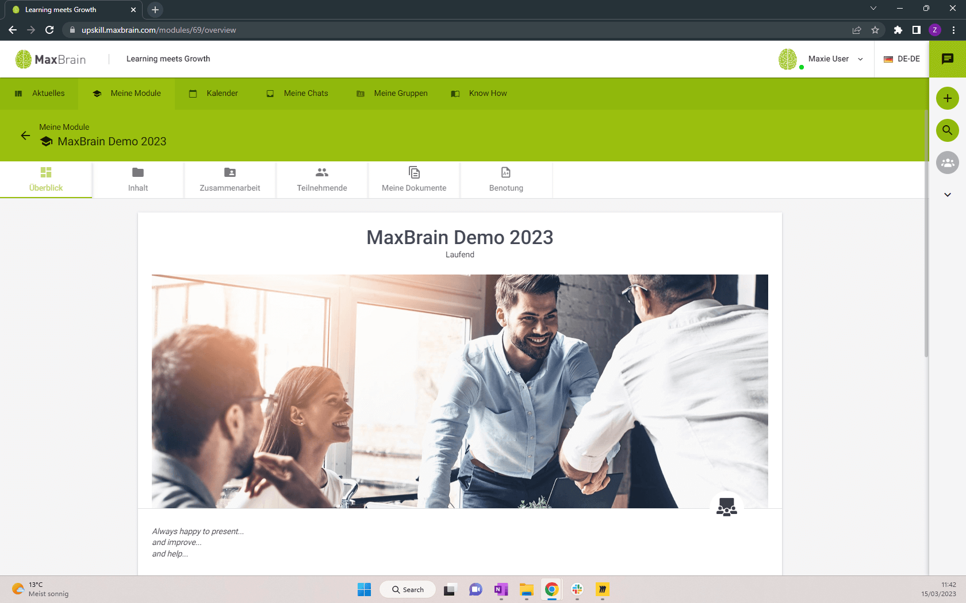Screen dimensions: 966x603
Task: Open the Chrome profile Z avatar
Action: [935, 30]
